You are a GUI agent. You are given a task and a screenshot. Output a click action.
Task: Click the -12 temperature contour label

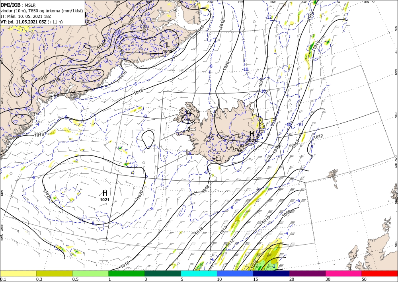(x=269, y=17)
